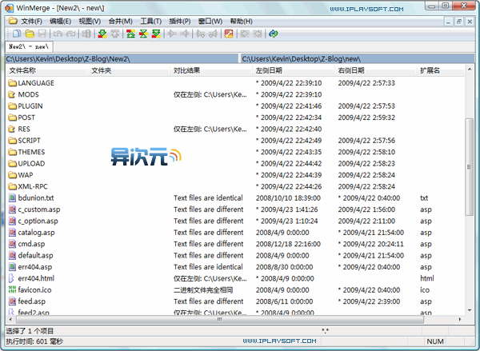Click Copy Left and Advance icon

(x=213, y=34)
